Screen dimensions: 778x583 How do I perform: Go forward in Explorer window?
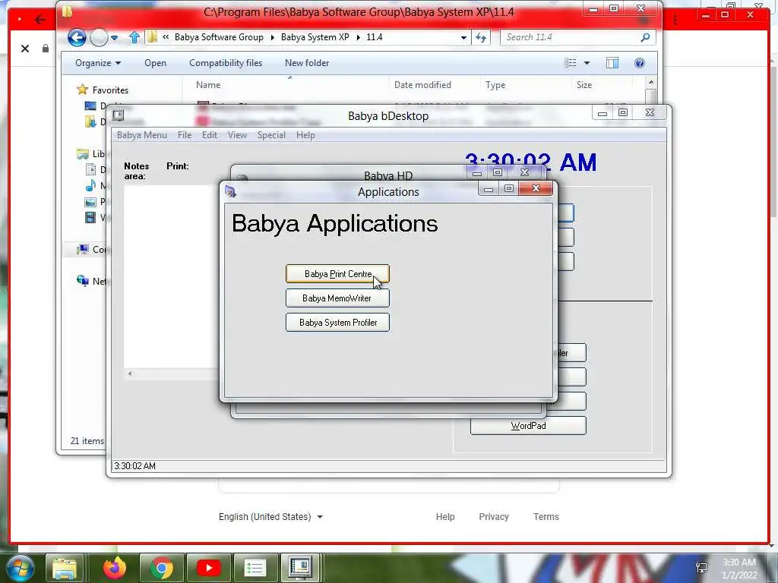(99, 37)
